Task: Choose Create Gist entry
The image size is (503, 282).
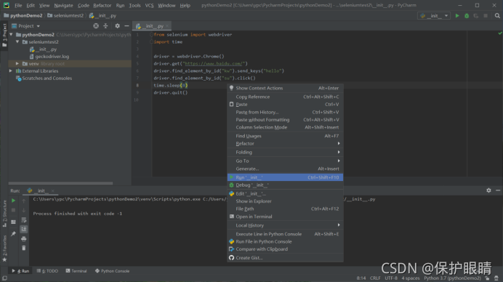Action: pos(285,258)
